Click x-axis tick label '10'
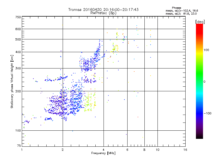Screen dimensions: 218x163 (x=158, y=150)
